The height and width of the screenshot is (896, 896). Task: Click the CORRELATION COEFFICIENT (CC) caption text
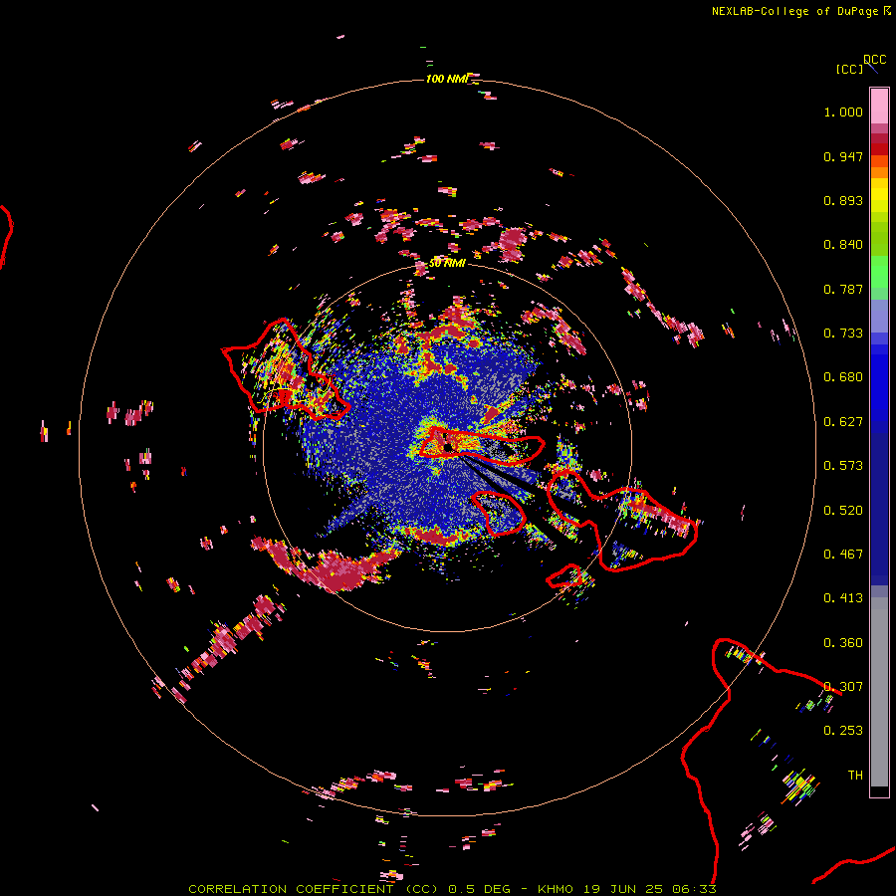pos(314,889)
